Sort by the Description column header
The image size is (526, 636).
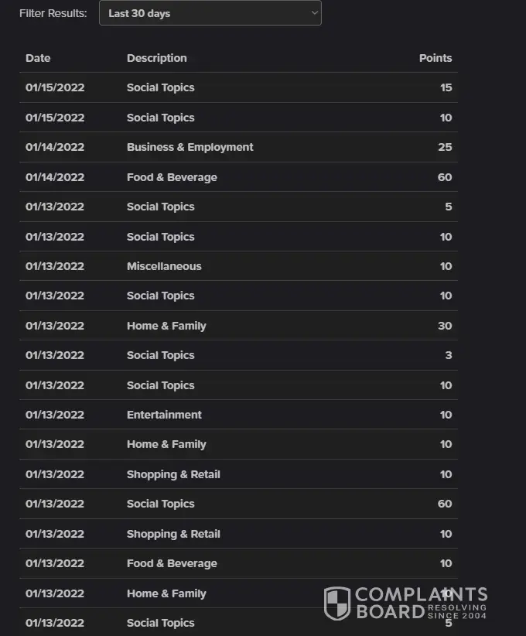coord(156,58)
